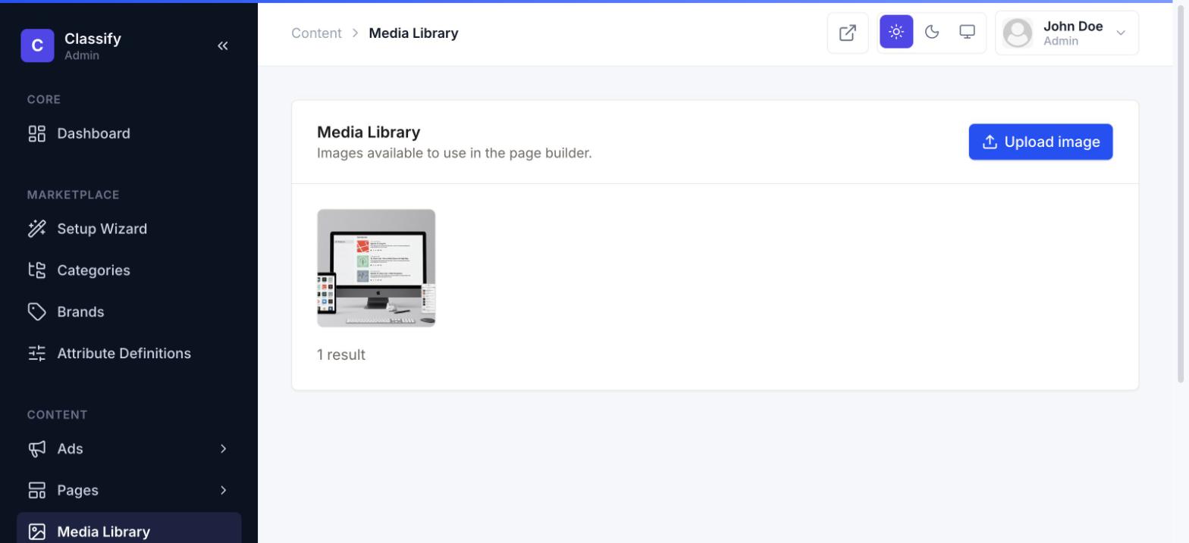Screen dimensions: 1189x543
Task: Open the John Doe user dropdown
Action: tap(1067, 33)
